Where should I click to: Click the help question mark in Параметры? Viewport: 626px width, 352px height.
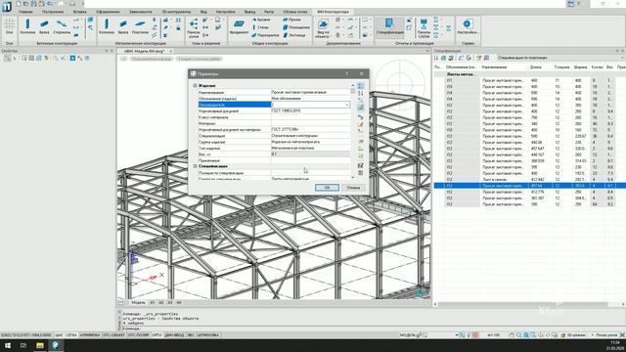click(347, 74)
